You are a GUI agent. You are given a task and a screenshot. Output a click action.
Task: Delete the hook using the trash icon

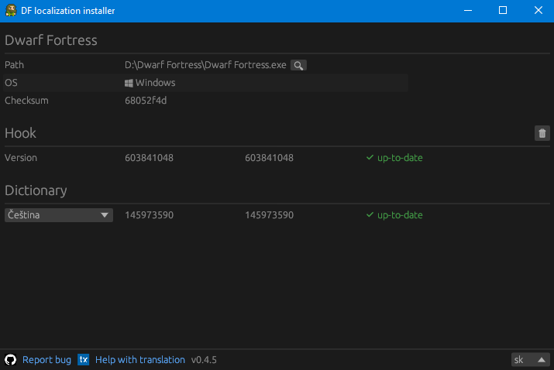click(x=542, y=133)
